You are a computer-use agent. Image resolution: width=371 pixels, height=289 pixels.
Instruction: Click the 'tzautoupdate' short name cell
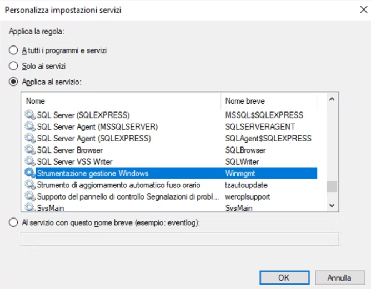click(x=246, y=185)
